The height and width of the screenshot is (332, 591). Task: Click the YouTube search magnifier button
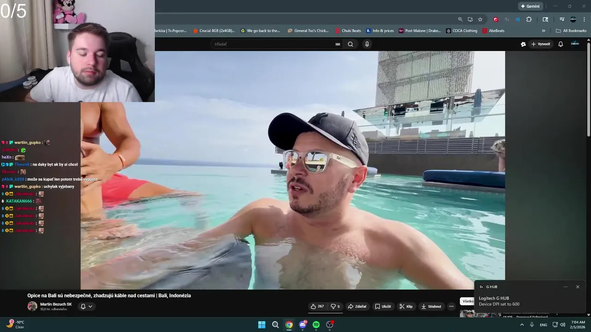[350, 44]
